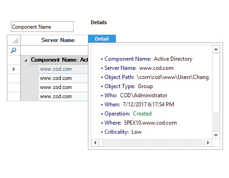Screen dimensions: 229x178
Task: Click the Component Name: Active Directory group label
Action: pos(60,60)
